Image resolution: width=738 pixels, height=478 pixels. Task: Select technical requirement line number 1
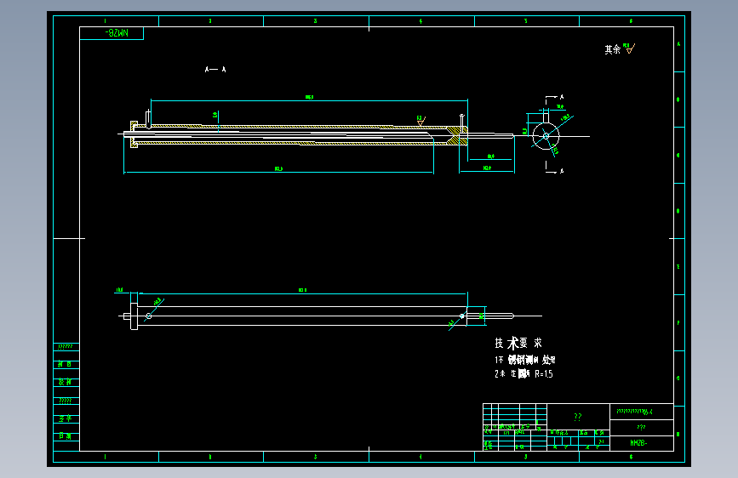[525, 360]
